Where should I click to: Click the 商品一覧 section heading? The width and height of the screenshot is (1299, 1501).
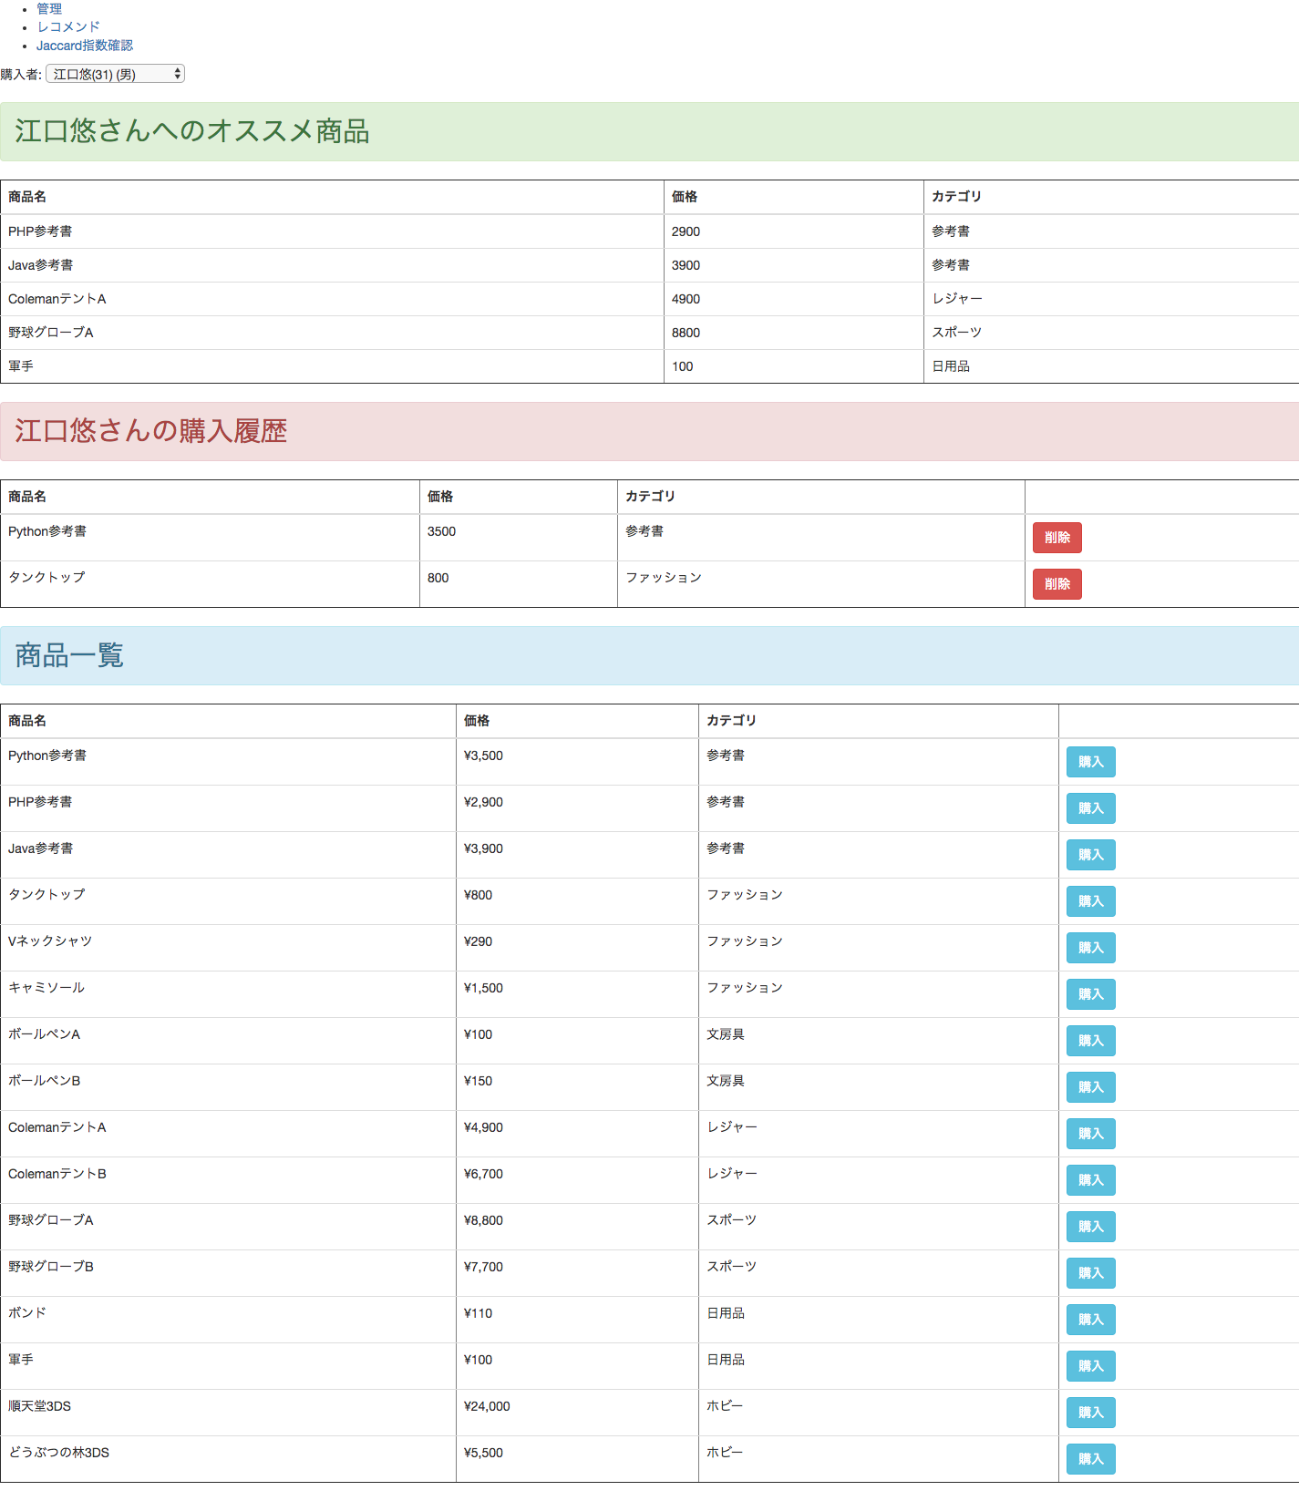[69, 655]
